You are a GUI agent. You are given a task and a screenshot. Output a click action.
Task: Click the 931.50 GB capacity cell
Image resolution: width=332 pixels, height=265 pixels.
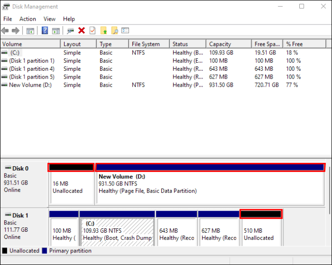click(221, 85)
